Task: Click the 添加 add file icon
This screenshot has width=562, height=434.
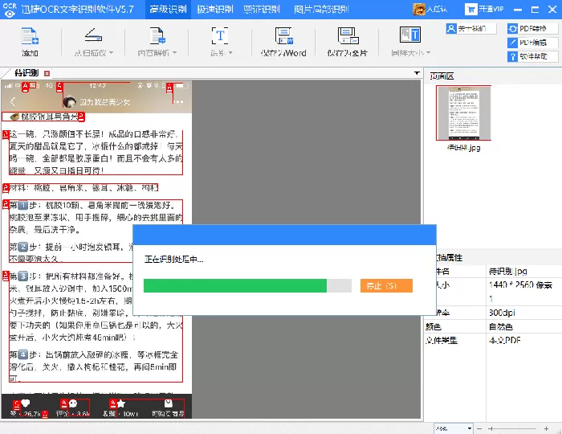Action: tap(30, 36)
